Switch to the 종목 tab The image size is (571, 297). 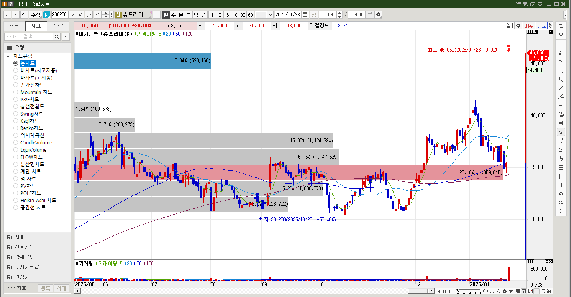point(14,26)
